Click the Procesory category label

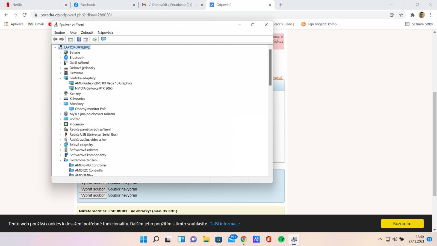77,124
